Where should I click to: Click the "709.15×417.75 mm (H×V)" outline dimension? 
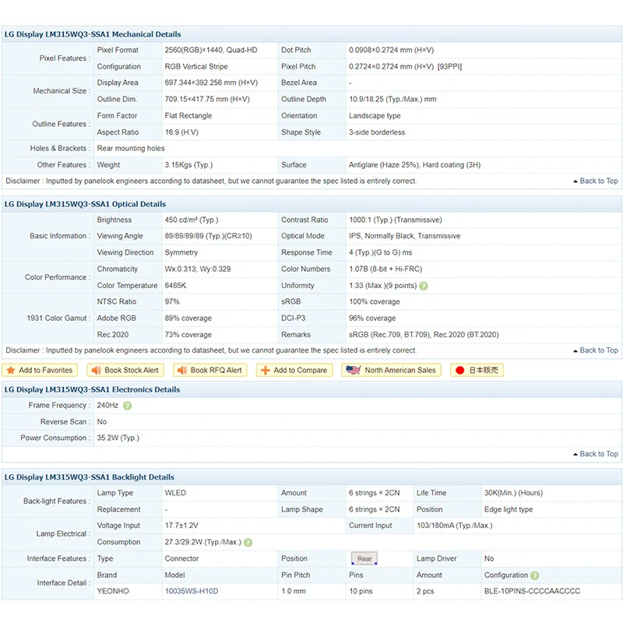tap(207, 100)
